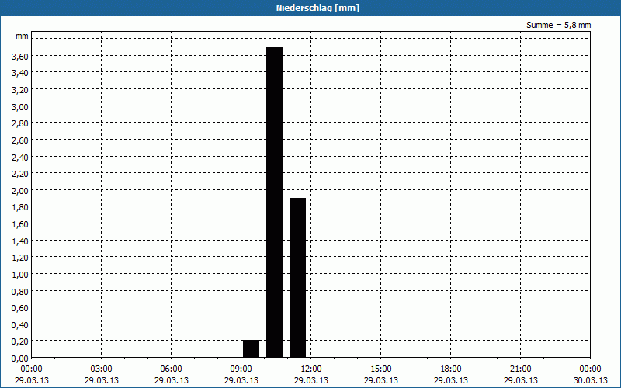The image size is (621, 388).
Task: Click the 18:00 time axis label
Action: tap(451, 369)
